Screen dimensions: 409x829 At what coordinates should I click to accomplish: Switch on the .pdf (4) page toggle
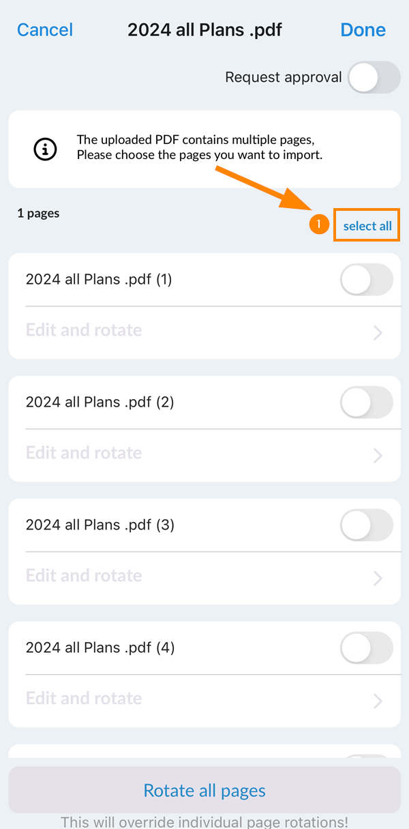coord(367,648)
